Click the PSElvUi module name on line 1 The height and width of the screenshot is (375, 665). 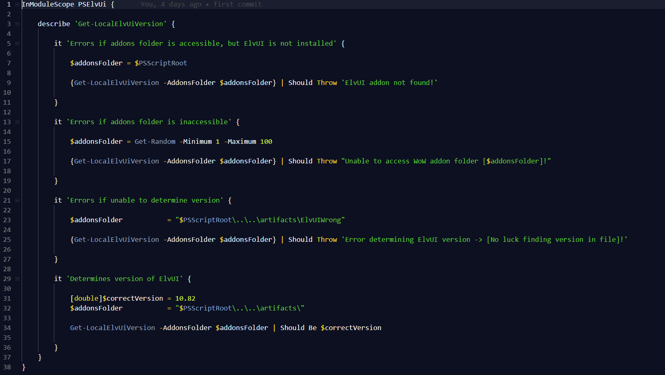click(92, 4)
